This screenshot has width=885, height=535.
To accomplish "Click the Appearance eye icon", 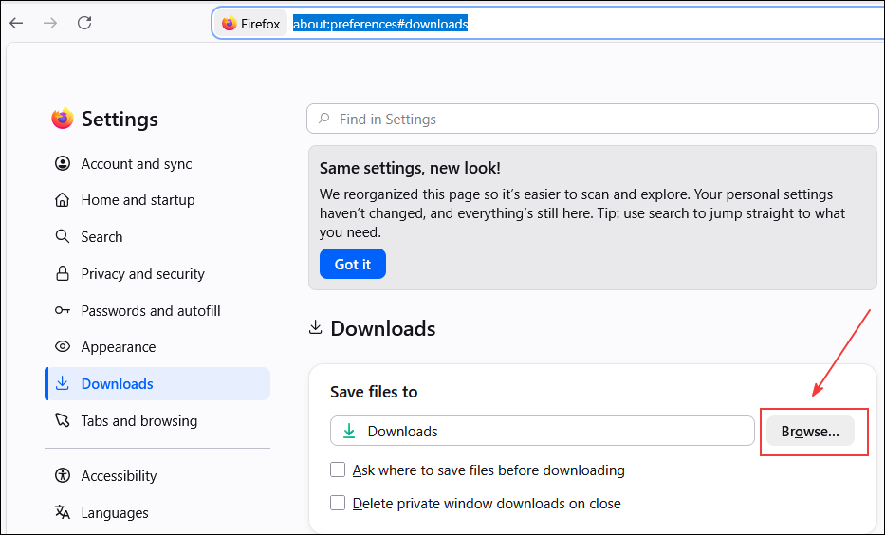I will pyautogui.click(x=62, y=346).
